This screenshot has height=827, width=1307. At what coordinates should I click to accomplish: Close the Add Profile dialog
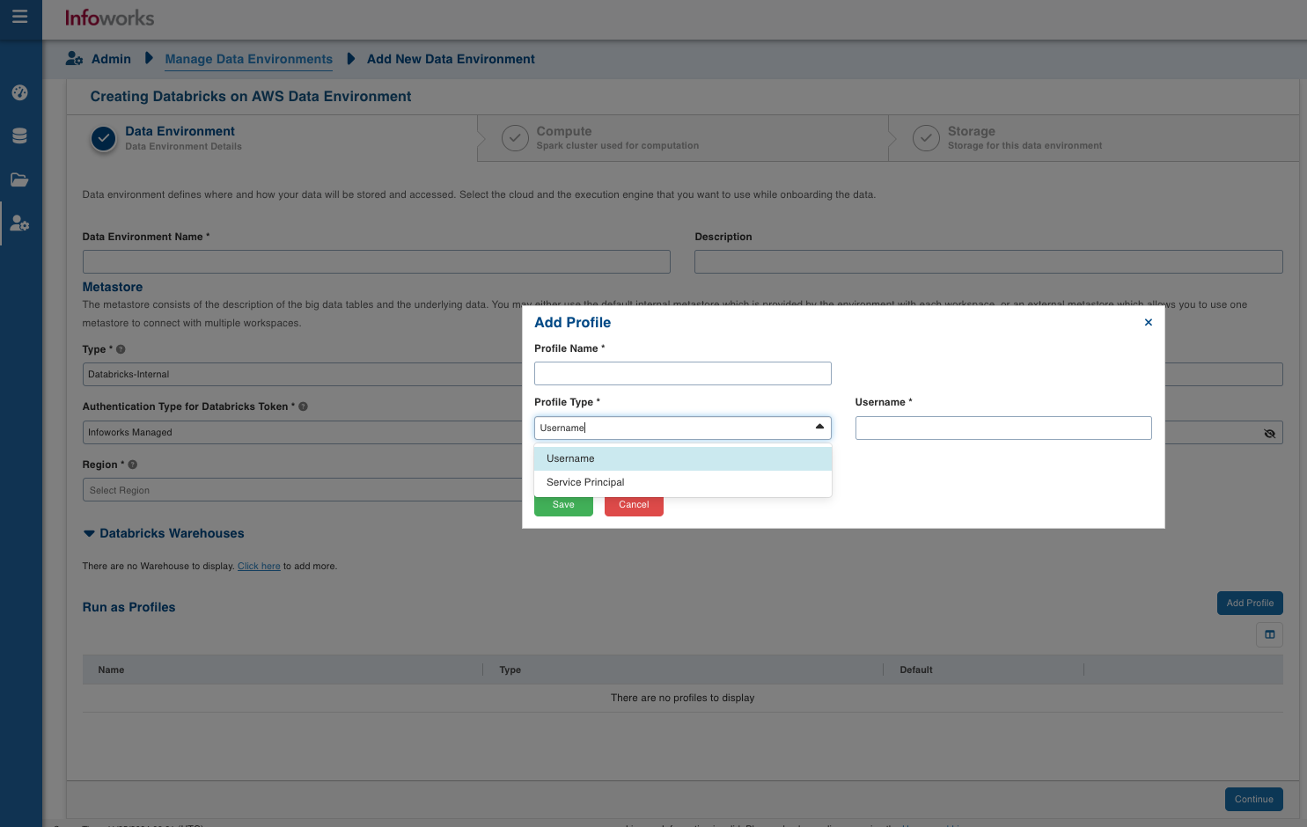pyautogui.click(x=1148, y=322)
